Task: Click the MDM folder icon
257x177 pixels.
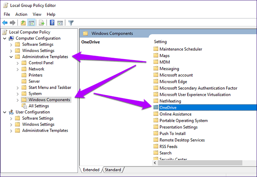Action: point(156,62)
